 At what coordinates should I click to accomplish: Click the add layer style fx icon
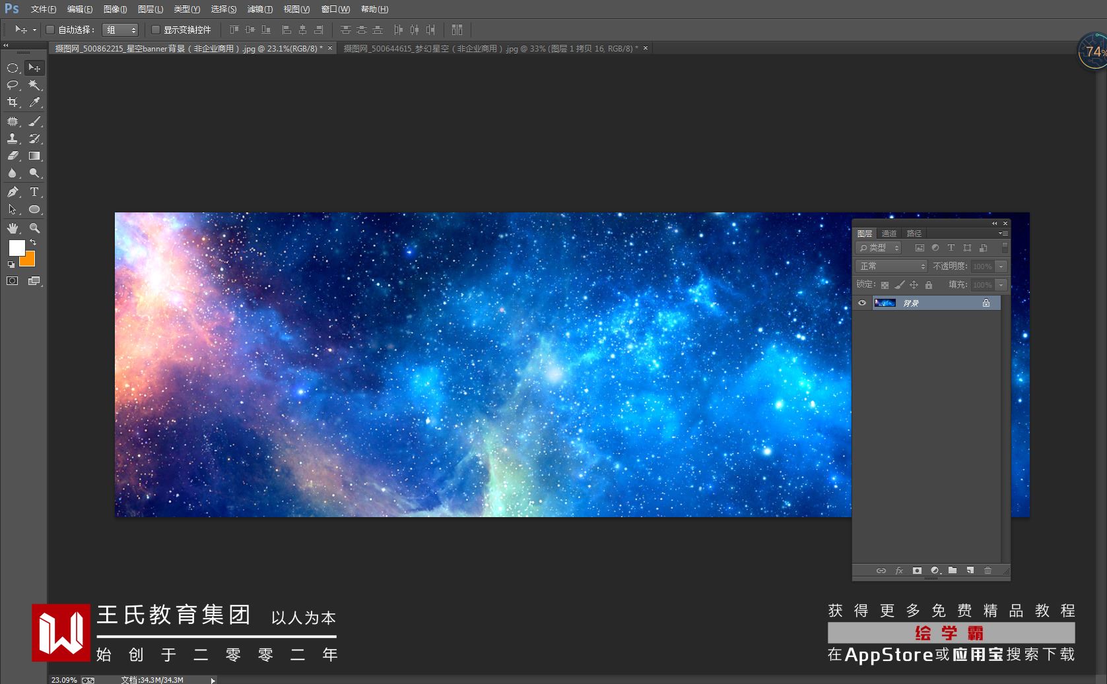[899, 571]
